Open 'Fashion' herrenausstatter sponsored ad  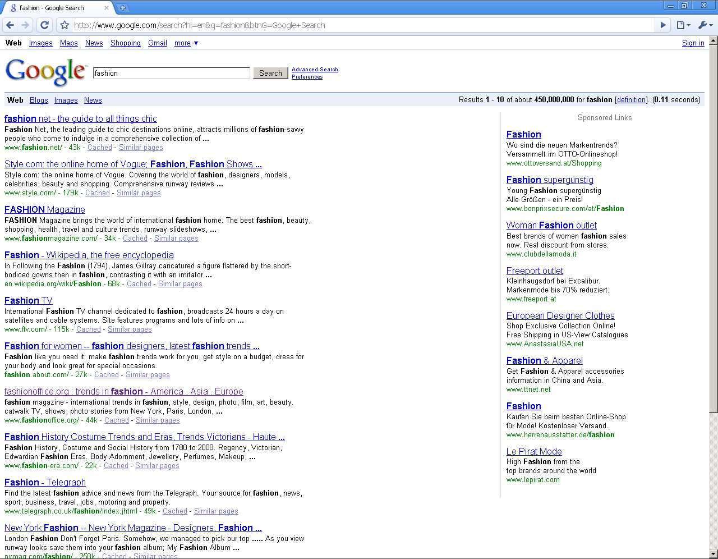pos(524,406)
